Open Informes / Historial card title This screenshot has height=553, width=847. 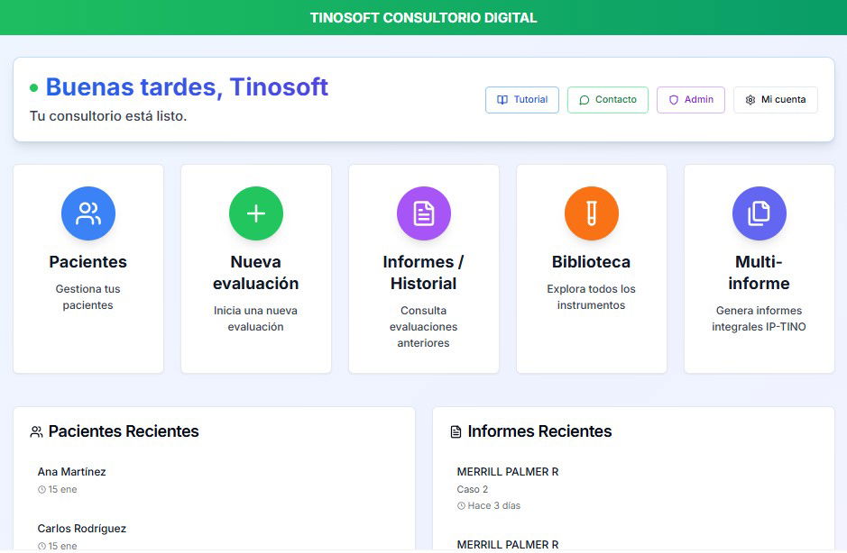click(x=424, y=273)
